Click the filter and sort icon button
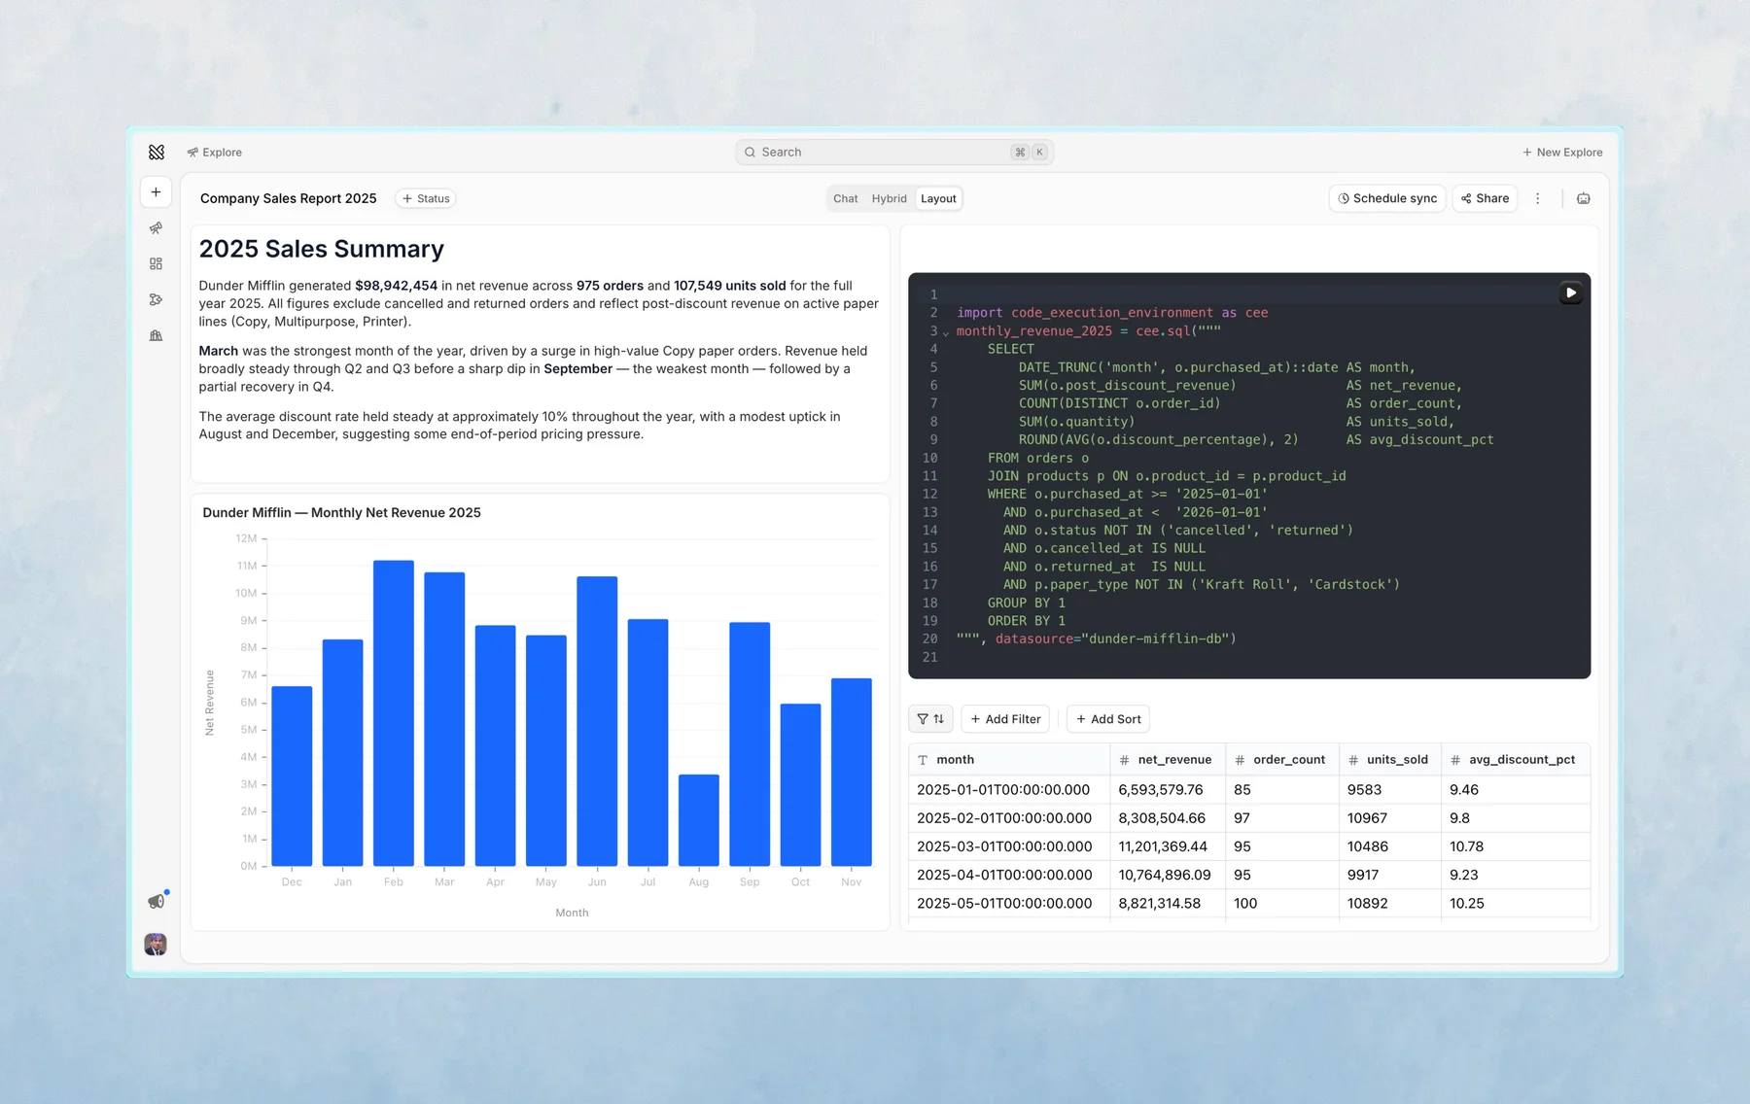This screenshot has height=1104, width=1750. (930, 719)
